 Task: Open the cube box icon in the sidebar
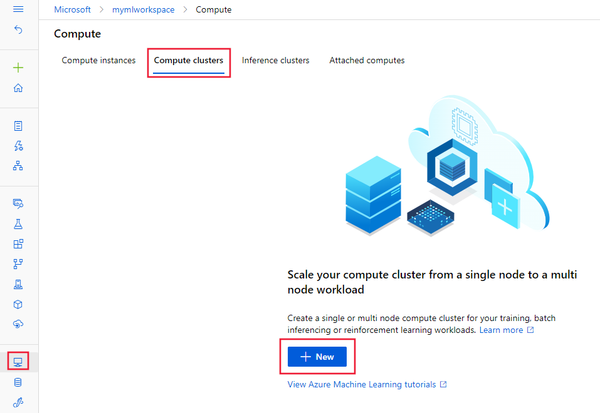point(18,304)
